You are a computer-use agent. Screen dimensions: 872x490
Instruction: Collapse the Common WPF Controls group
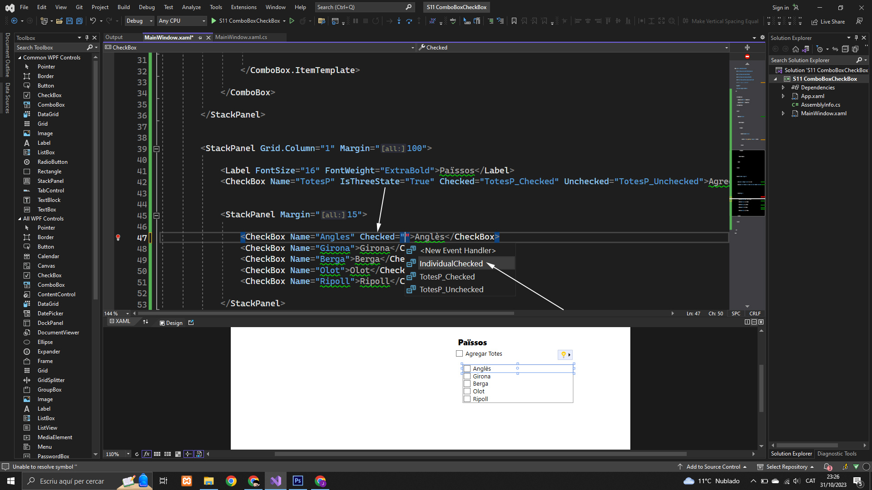point(20,58)
